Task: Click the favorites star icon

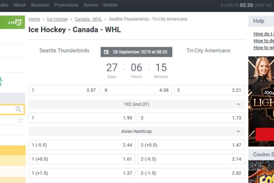Action: click(x=20, y=120)
